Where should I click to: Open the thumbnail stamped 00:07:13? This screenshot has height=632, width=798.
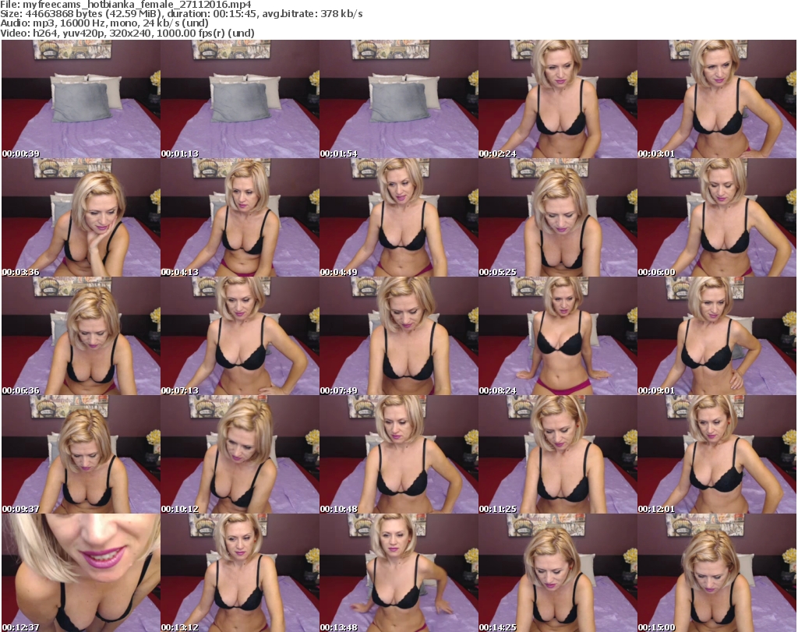pos(239,337)
